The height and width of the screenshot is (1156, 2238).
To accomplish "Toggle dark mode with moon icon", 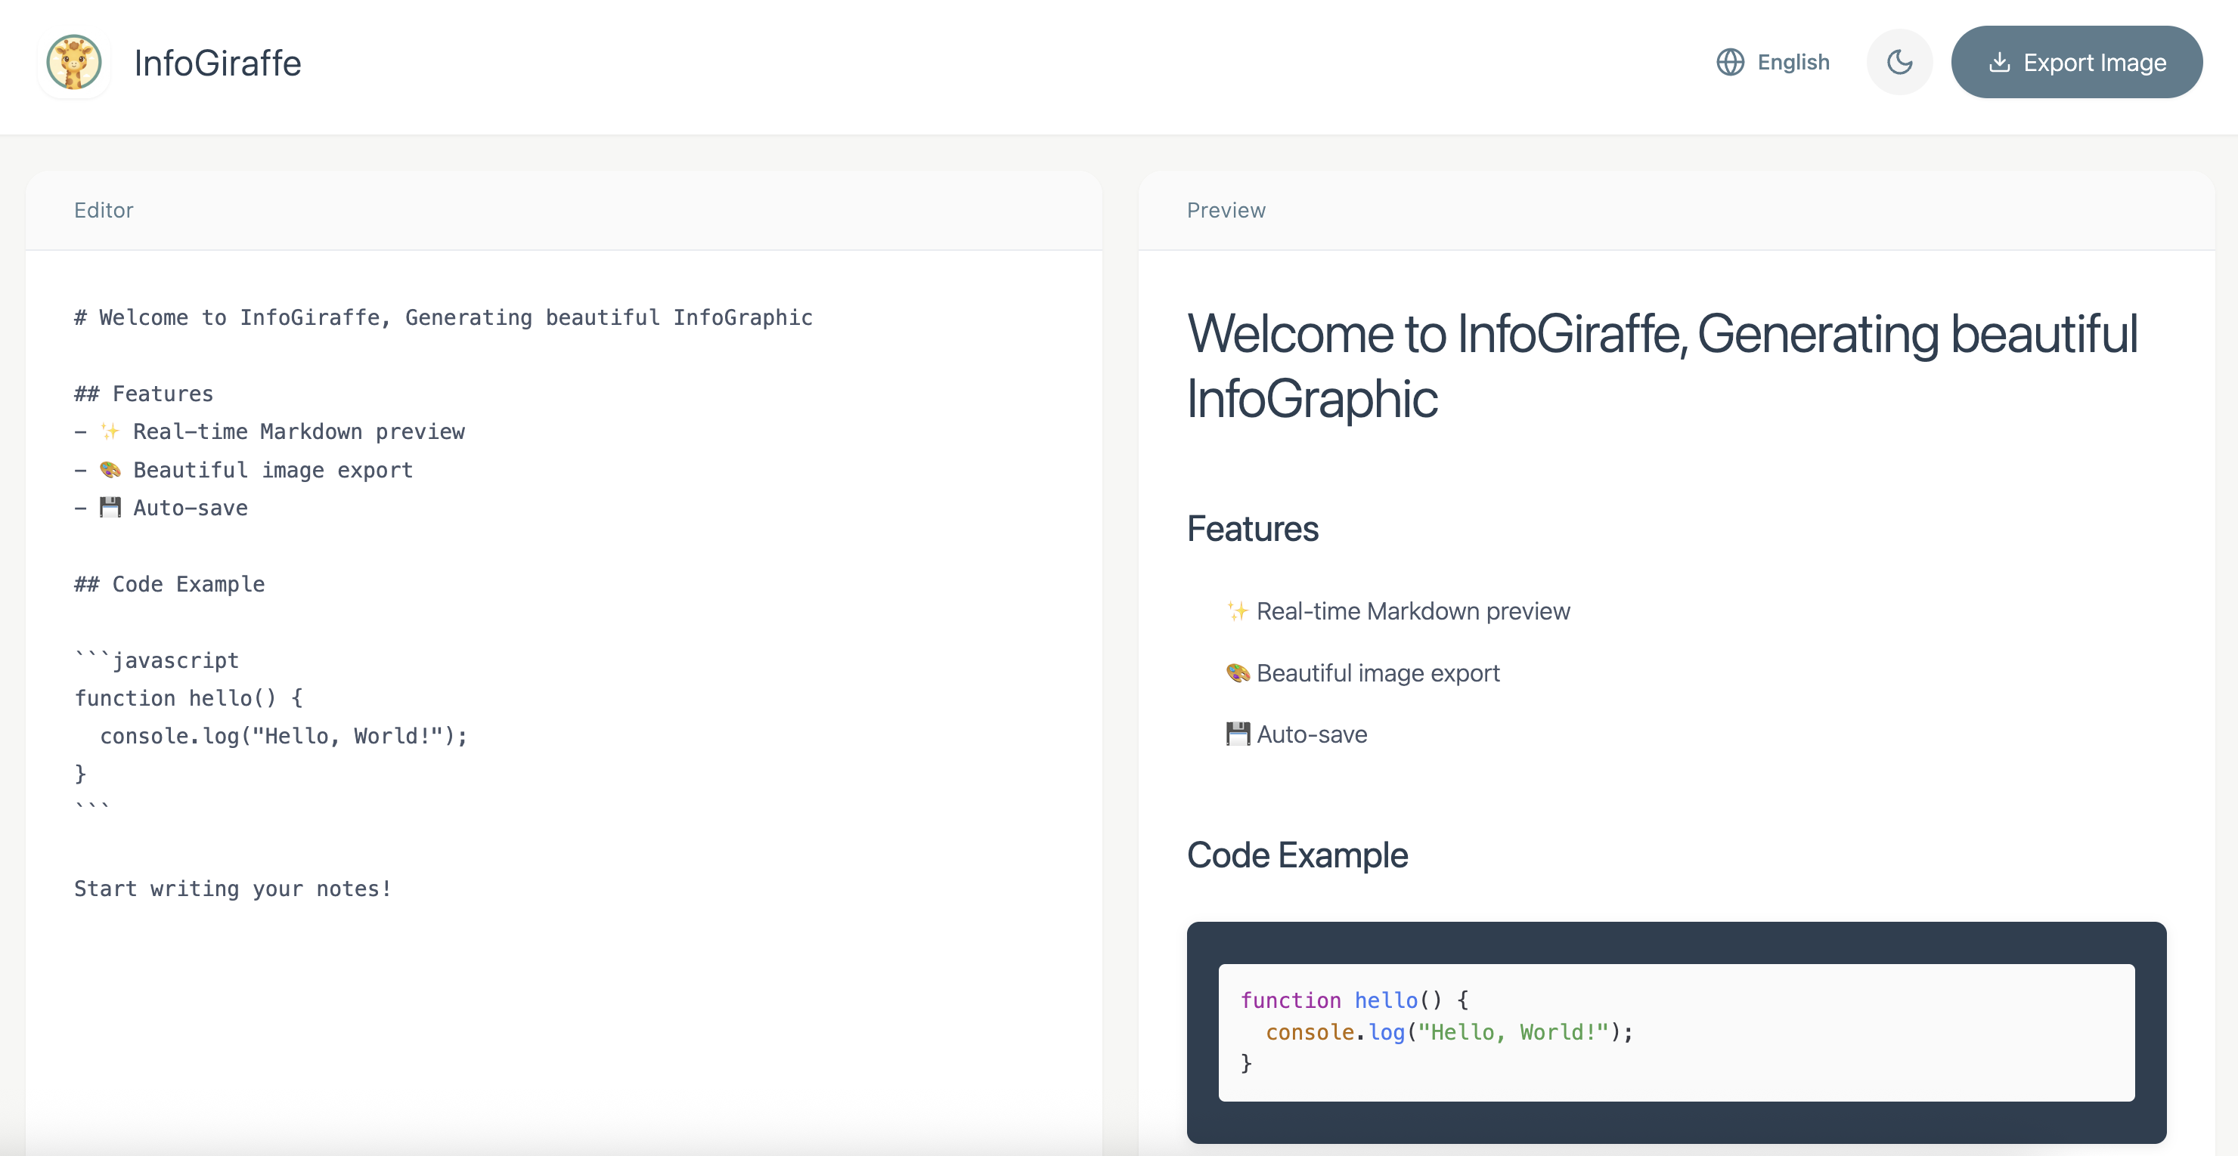I will (1899, 63).
